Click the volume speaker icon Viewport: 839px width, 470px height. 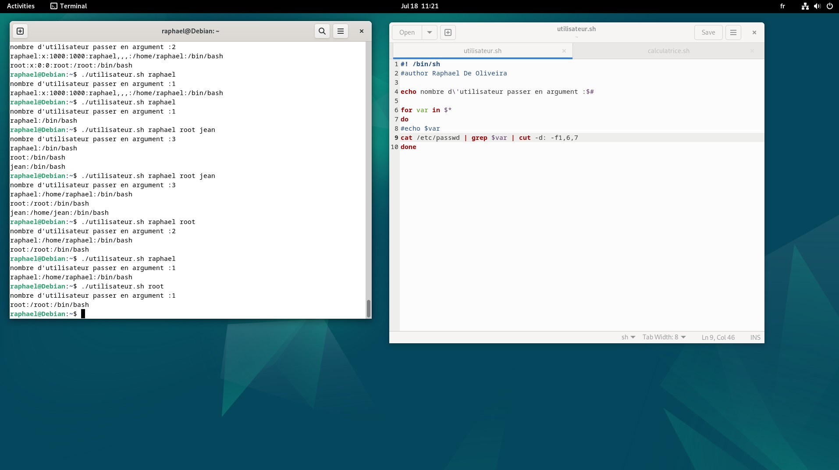(x=817, y=6)
